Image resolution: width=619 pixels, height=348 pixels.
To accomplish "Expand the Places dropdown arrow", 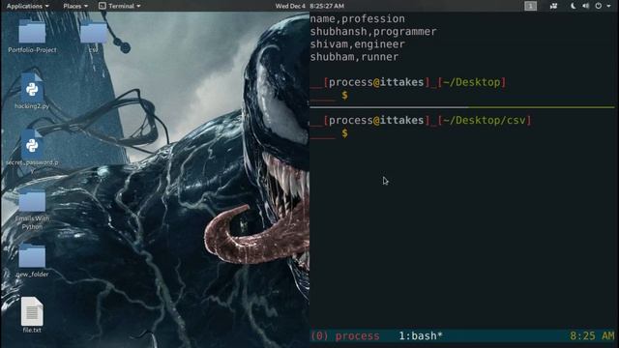I will click(x=86, y=7).
